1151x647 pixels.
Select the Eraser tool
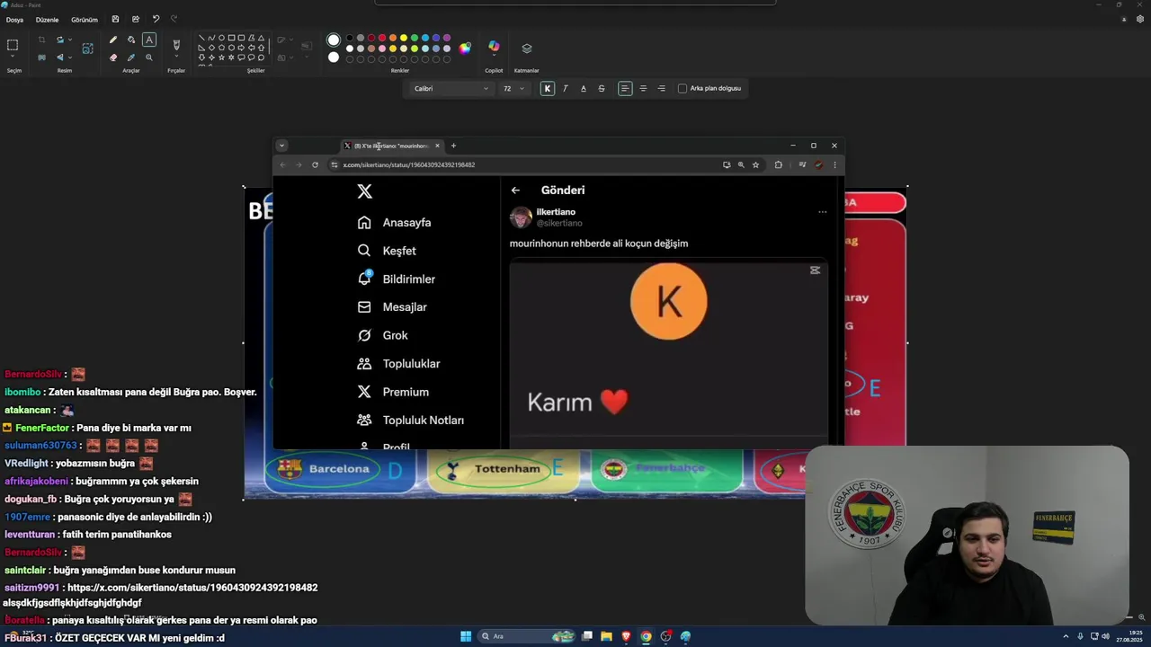coord(112,57)
